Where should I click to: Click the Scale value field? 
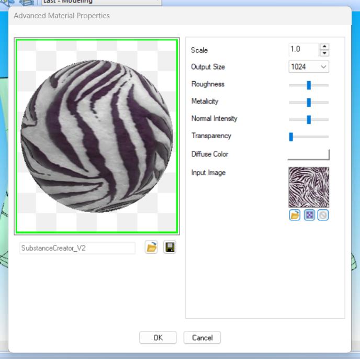point(303,49)
